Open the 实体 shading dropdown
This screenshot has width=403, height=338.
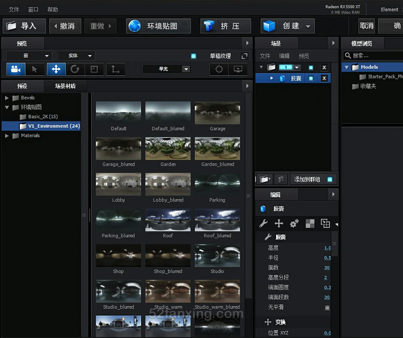coord(77,56)
